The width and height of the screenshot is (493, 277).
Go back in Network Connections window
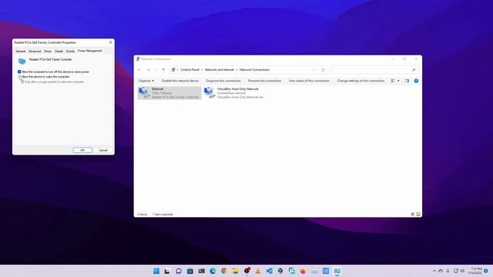tap(139, 70)
